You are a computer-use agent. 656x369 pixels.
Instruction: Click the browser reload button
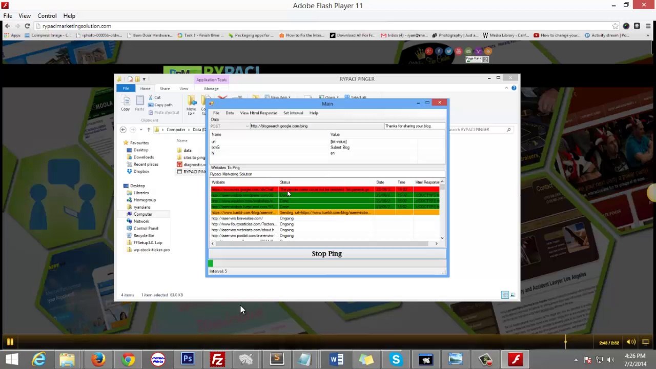pyautogui.click(x=27, y=26)
